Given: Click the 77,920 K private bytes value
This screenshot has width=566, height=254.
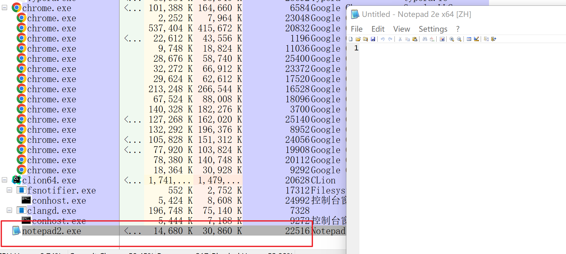Looking at the screenshot, I should [173, 150].
